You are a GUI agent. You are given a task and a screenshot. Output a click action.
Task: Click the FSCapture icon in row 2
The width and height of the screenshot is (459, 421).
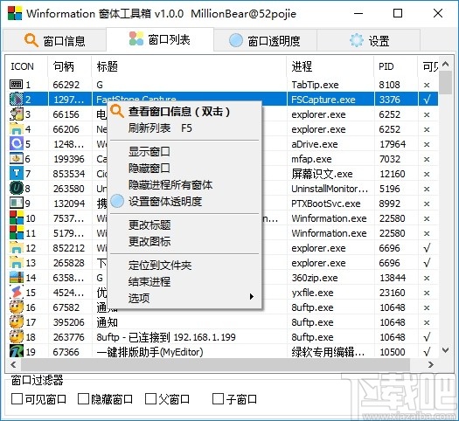click(16, 99)
